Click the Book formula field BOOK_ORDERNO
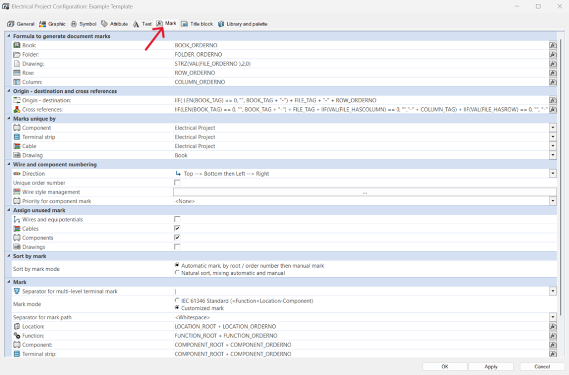Viewport: 569px width, 375px height. [x=361, y=46]
